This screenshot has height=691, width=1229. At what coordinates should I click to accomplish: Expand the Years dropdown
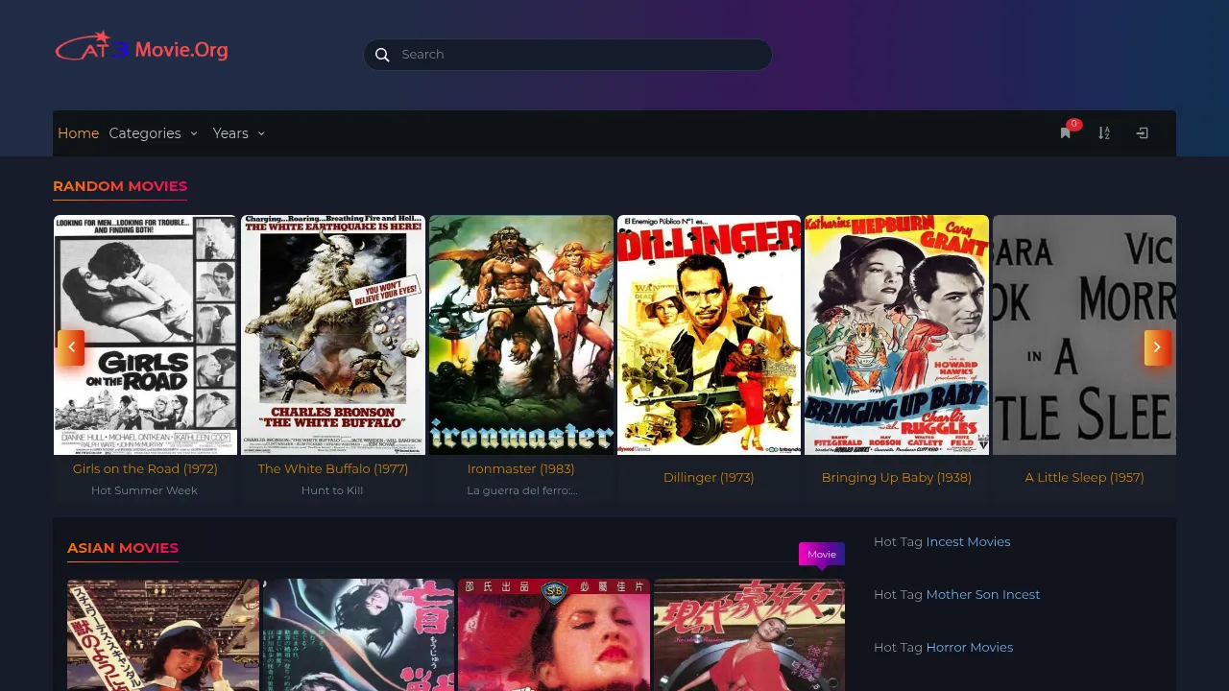238,133
